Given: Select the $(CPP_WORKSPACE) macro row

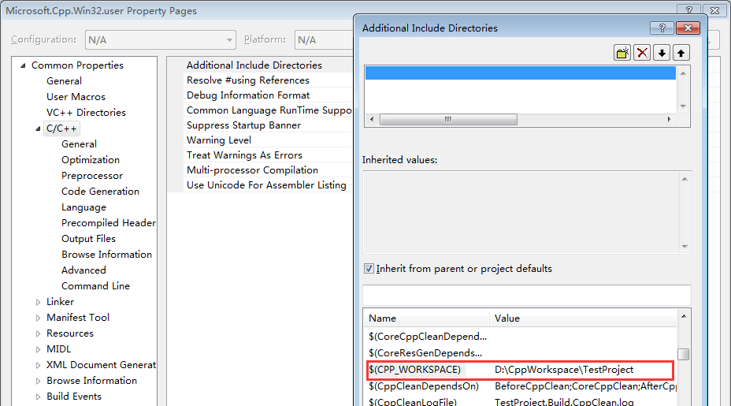Looking at the screenshot, I should click(415, 370).
